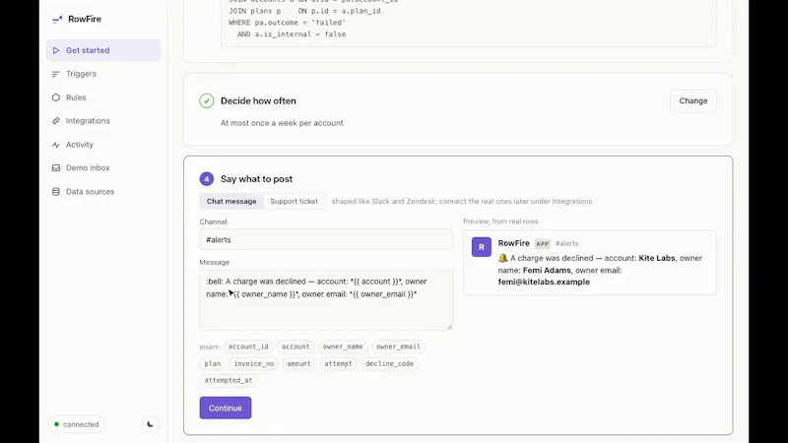788x443 pixels.
Task: Click the connected status indicator
Action: pos(77,424)
